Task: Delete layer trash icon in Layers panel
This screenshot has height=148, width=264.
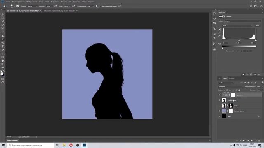Action: click(259, 141)
